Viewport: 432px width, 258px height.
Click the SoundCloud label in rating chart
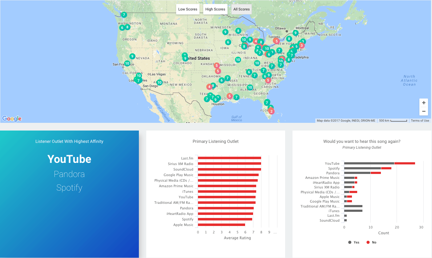coord(183,169)
